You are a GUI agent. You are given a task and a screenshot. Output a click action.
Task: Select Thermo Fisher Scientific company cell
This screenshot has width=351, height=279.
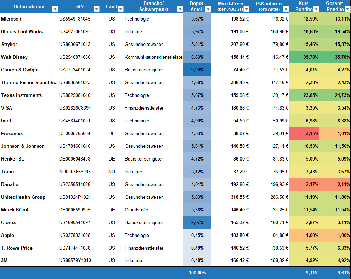pos(28,82)
